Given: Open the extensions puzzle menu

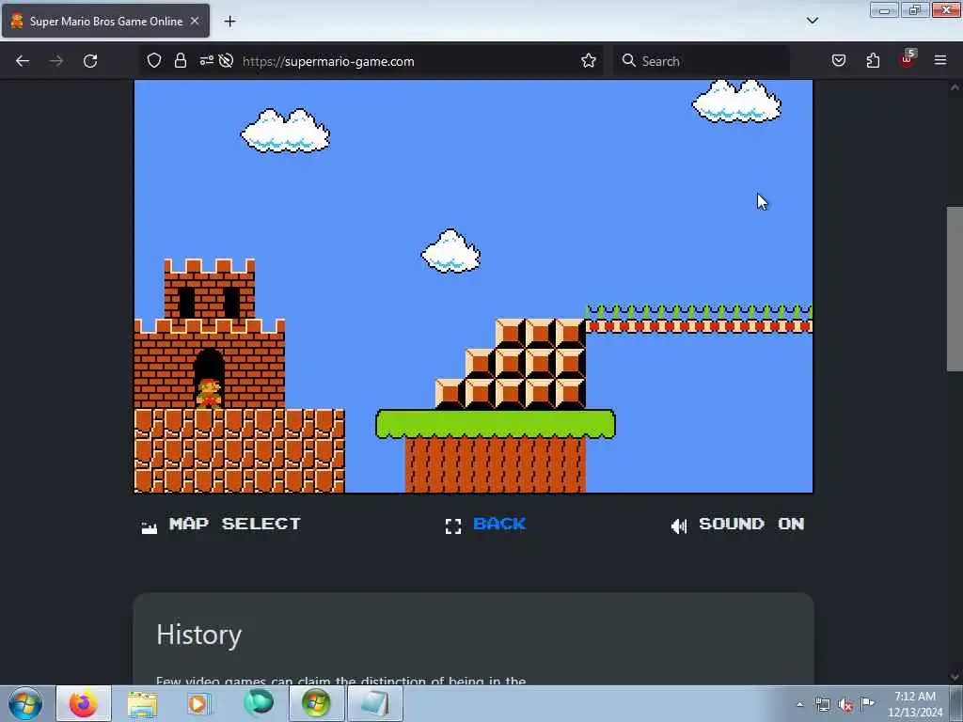Looking at the screenshot, I should click(x=873, y=60).
